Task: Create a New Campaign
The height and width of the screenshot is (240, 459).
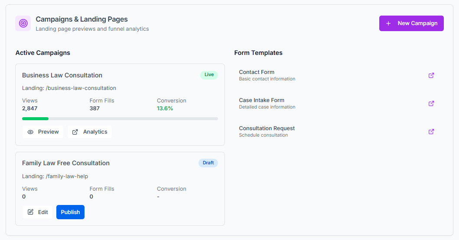Action: (411, 23)
